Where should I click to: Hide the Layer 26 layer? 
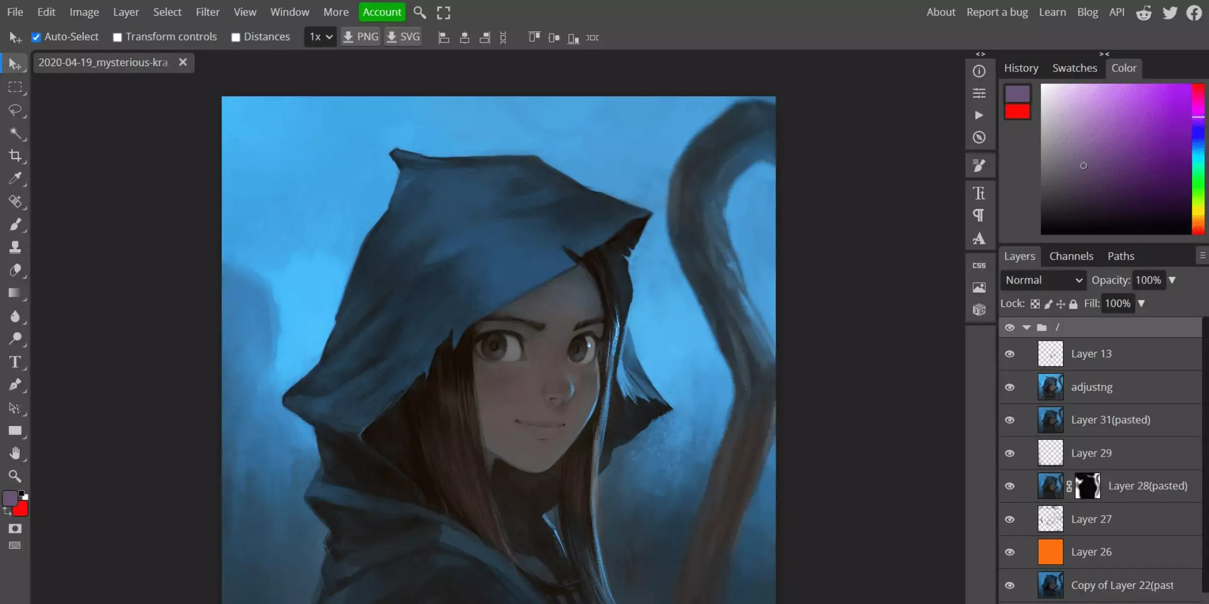(x=1010, y=552)
